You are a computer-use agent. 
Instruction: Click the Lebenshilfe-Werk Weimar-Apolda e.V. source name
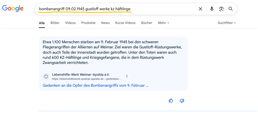(x=81, y=75)
